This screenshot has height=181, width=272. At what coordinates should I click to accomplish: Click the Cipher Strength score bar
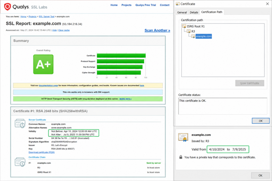coord(119,73)
